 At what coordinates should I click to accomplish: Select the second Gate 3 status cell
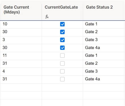[104, 72]
